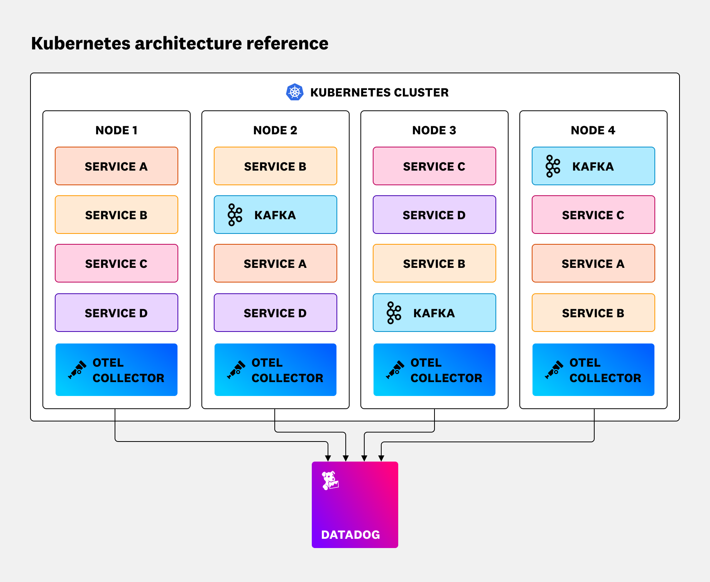Click the telescope icon on Node 1's OTel Collector
The image size is (710, 582).
tap(77, 370)
